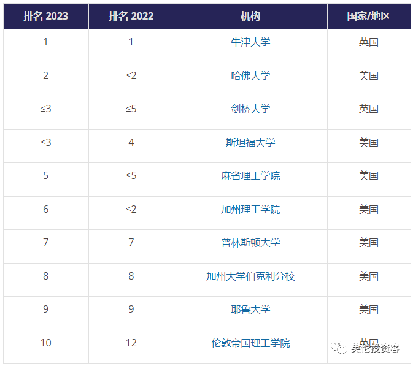This screenshot has width=413, height=366.
Task: Select 美国 in the 哈佛大学 row
Action: pyautogui.click(x=369, y=76)
